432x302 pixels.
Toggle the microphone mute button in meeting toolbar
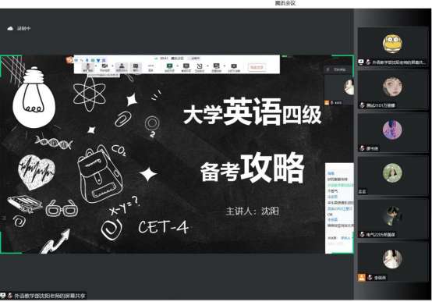[88, 67]
